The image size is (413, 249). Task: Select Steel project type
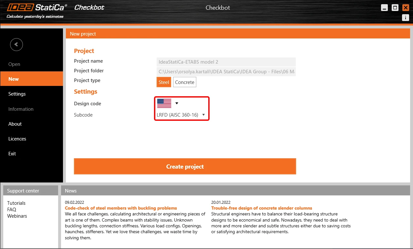(x=164, y=82)
